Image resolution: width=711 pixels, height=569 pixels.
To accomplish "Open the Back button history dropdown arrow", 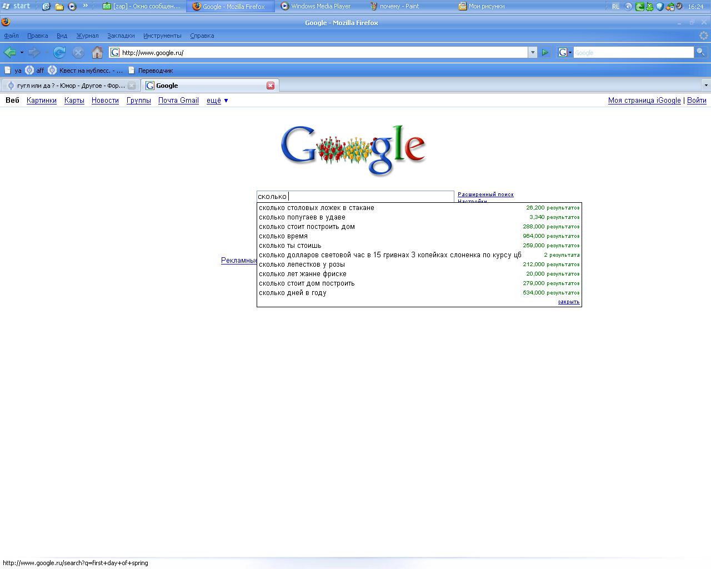I will (x=22, y=52).
